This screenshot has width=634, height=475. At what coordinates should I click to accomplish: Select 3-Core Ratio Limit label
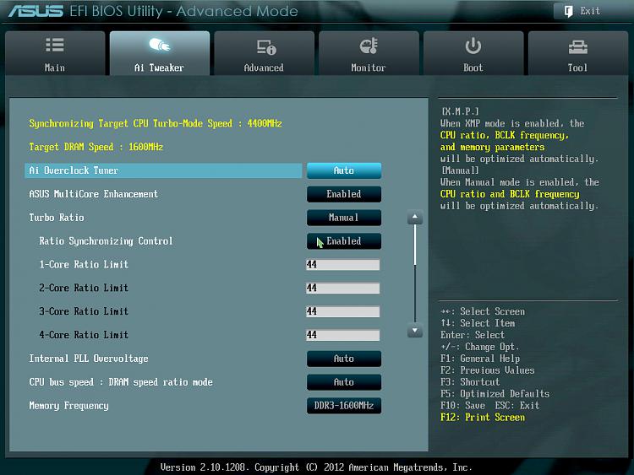84,311
